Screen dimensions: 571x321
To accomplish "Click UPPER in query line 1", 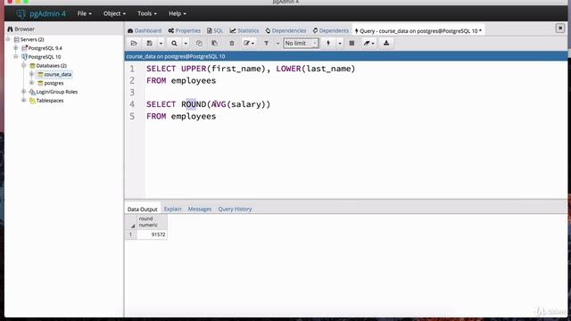I will coord(194,69).
